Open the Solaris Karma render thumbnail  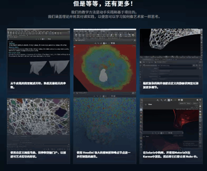[171, 131]
